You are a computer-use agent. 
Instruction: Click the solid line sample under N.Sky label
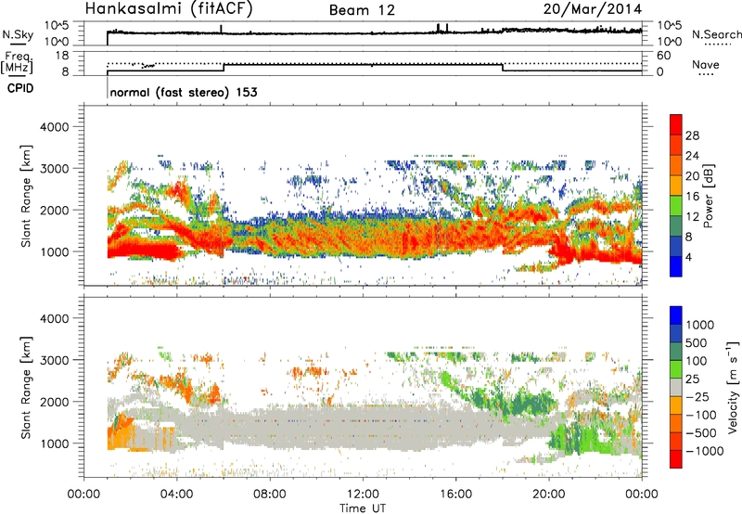[18, 43]
